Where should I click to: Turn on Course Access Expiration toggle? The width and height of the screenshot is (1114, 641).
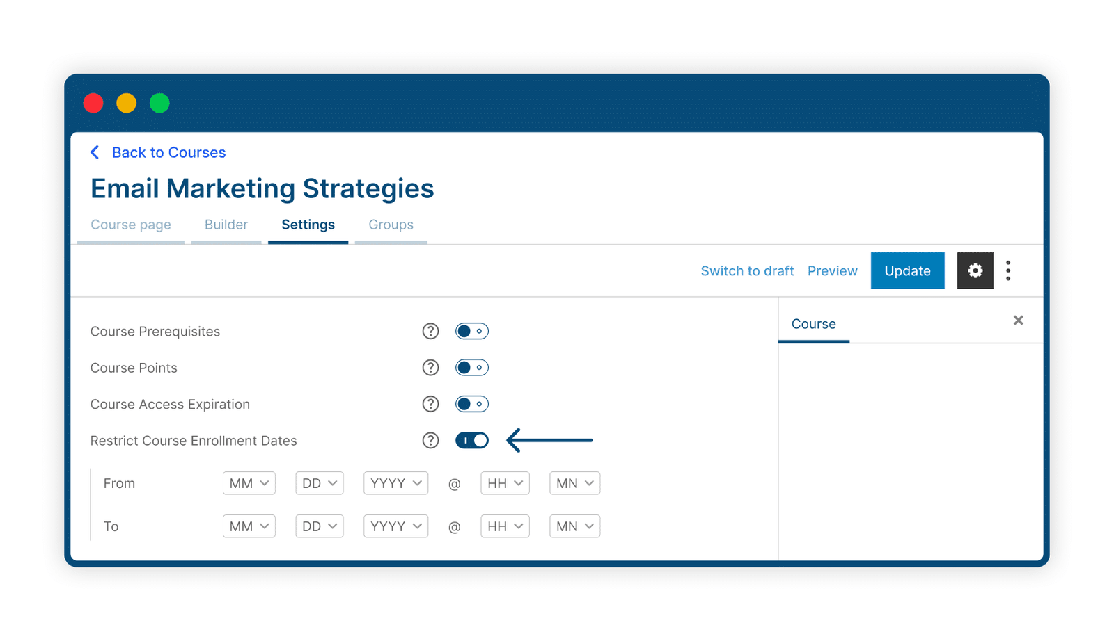[x=472, y=404]
